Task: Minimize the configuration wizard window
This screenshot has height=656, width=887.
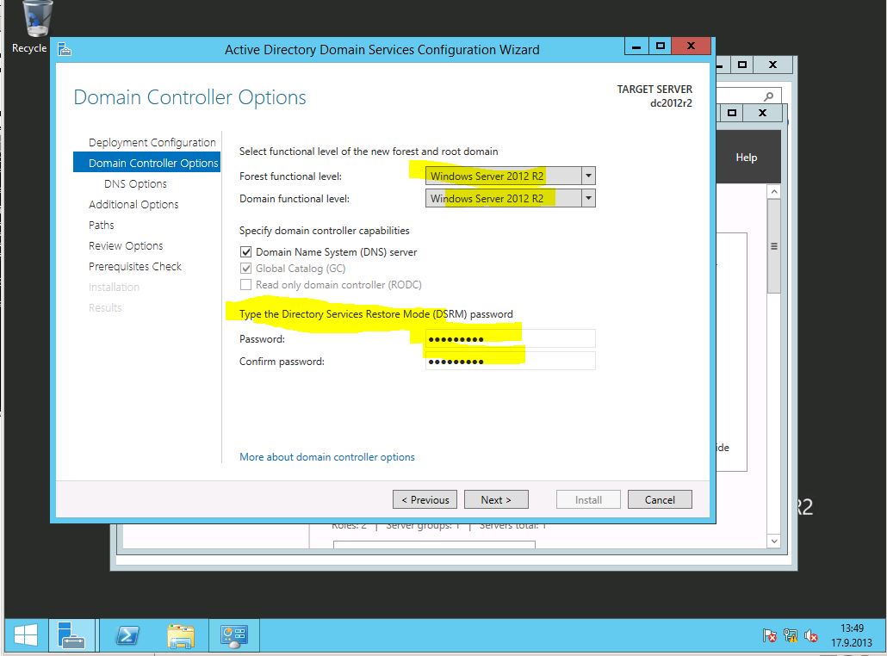Action: pyautogui.click(x=636, y=46)
